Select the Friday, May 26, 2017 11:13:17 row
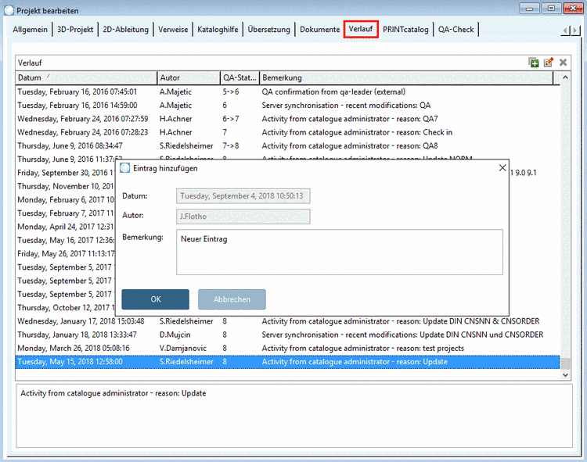The height and width of the screenshot is (462, 587). pyautogui.click(x=66, y=253)
